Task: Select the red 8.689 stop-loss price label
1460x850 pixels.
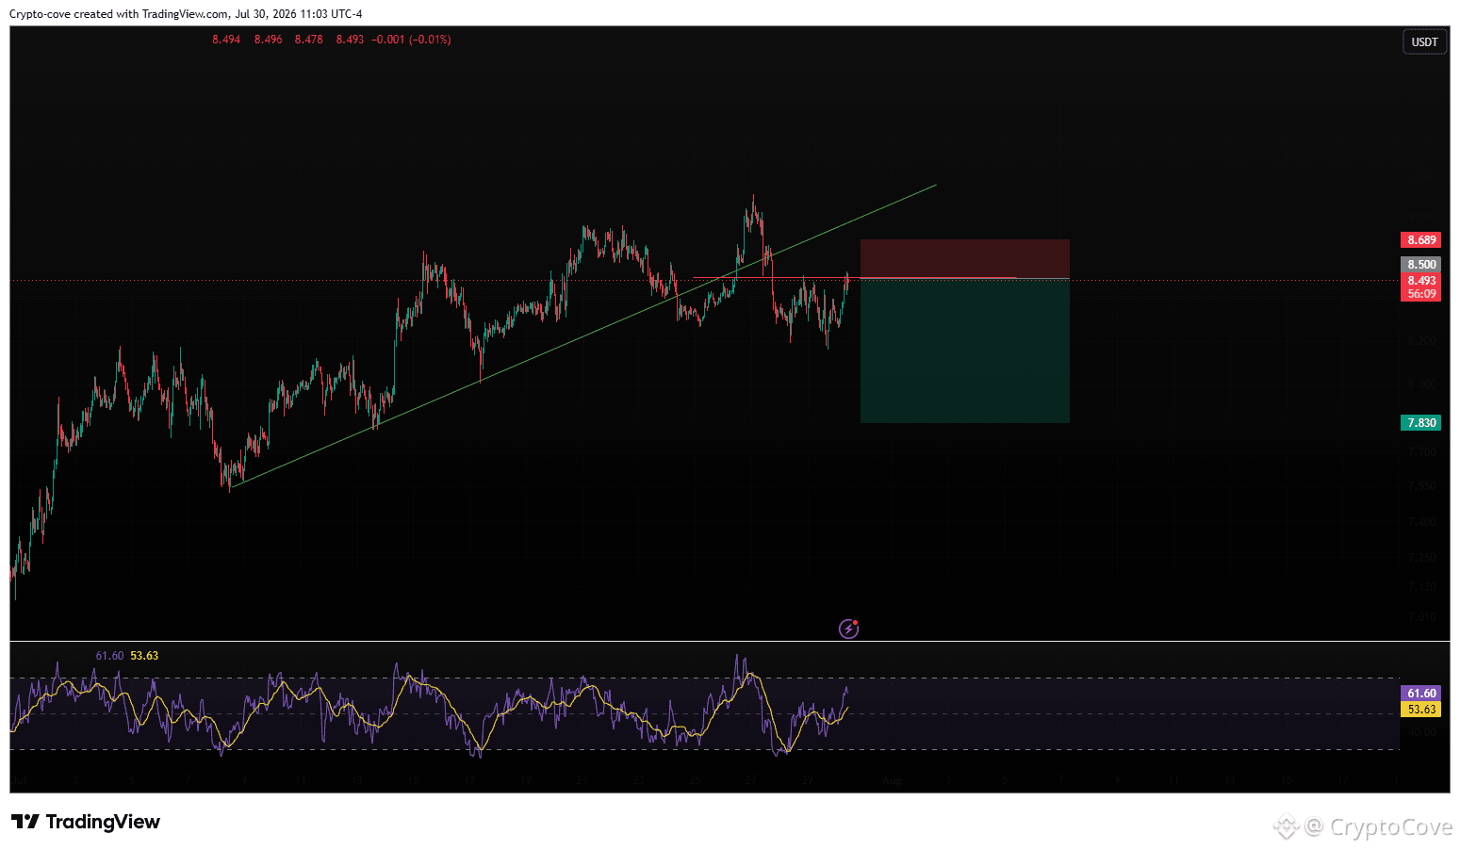Action: point(1420,240)
